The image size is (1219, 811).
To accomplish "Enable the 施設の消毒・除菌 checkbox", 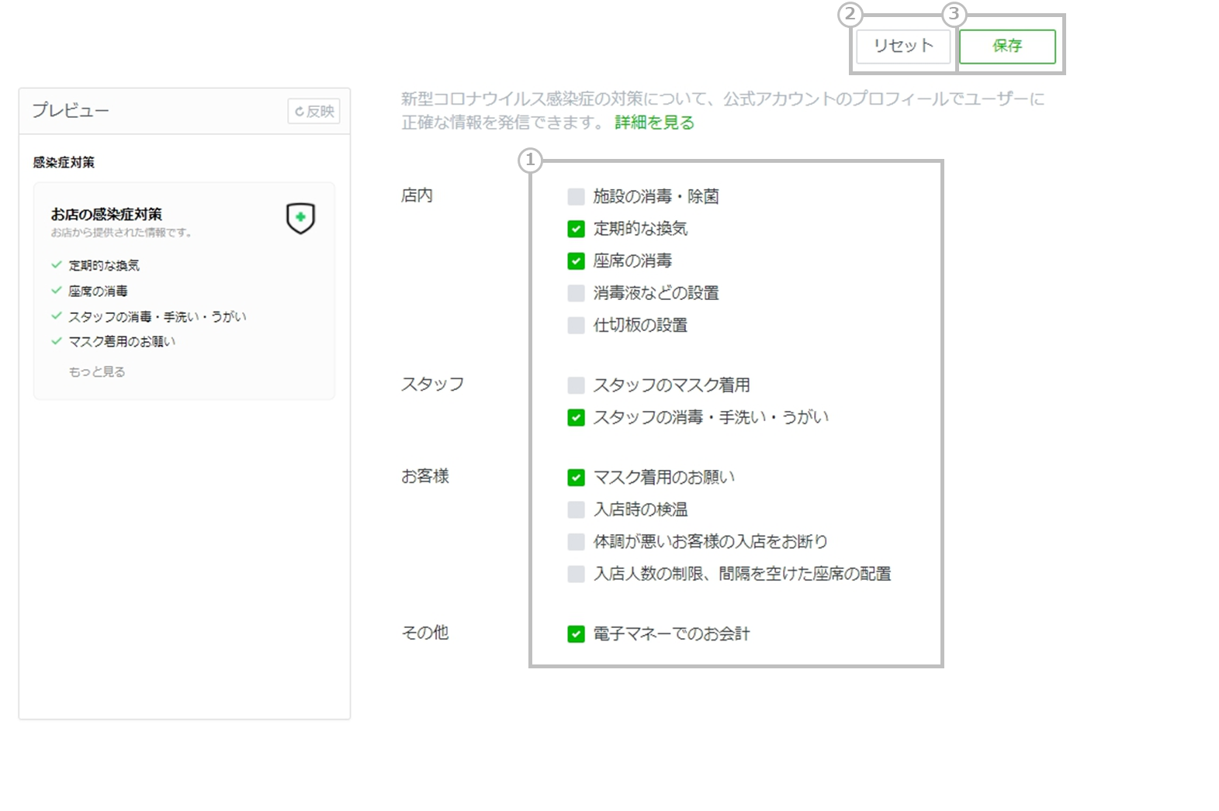I will (x=576, y=197).
